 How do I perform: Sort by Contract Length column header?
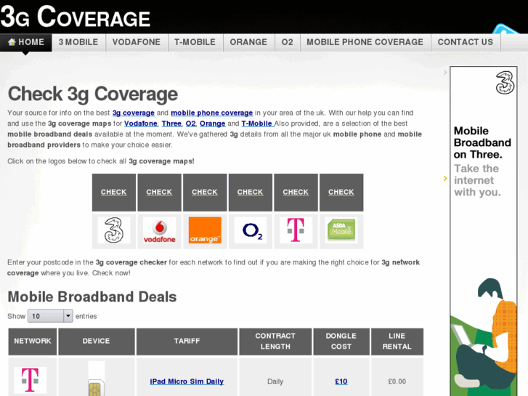tap(275, 342)
